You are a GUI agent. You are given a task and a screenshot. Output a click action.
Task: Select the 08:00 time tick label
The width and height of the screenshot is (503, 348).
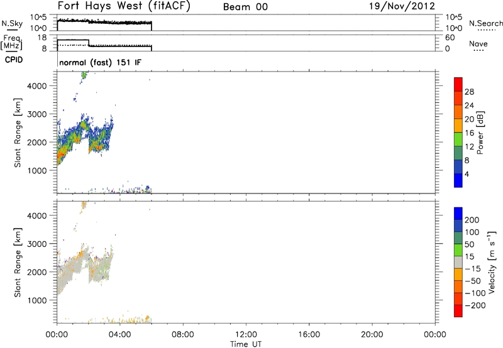[x=183, y=335]
